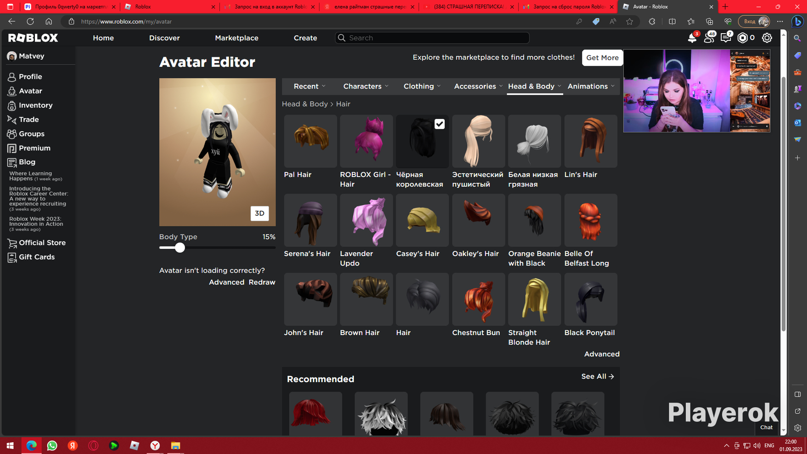The height and width of the screenshot is (454, 807).
Task: Select the Pal Hair thumbnail
Action: 310,141
